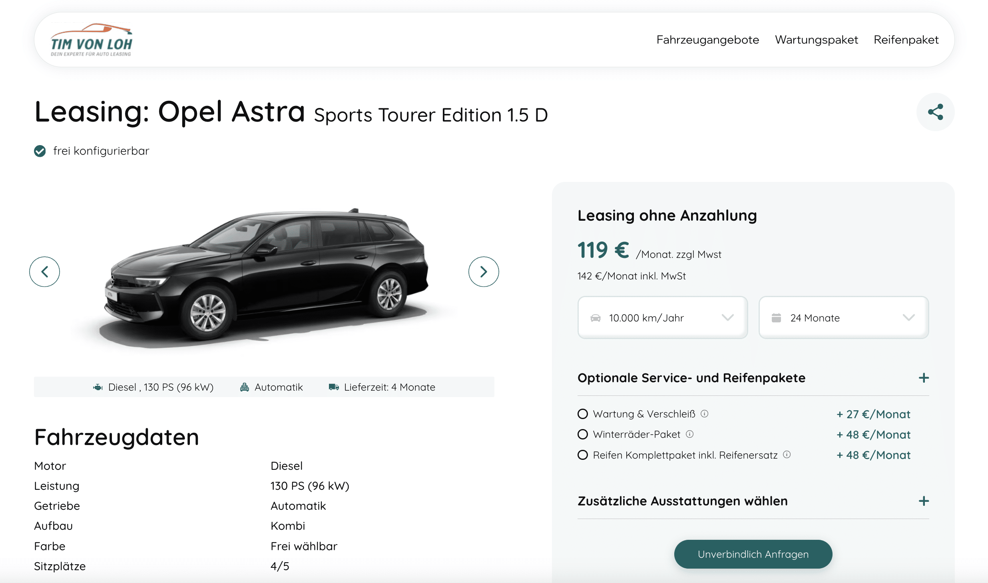
Task: Click the Leistung value 130 PS (96 kW)
Action: point(310,486)
